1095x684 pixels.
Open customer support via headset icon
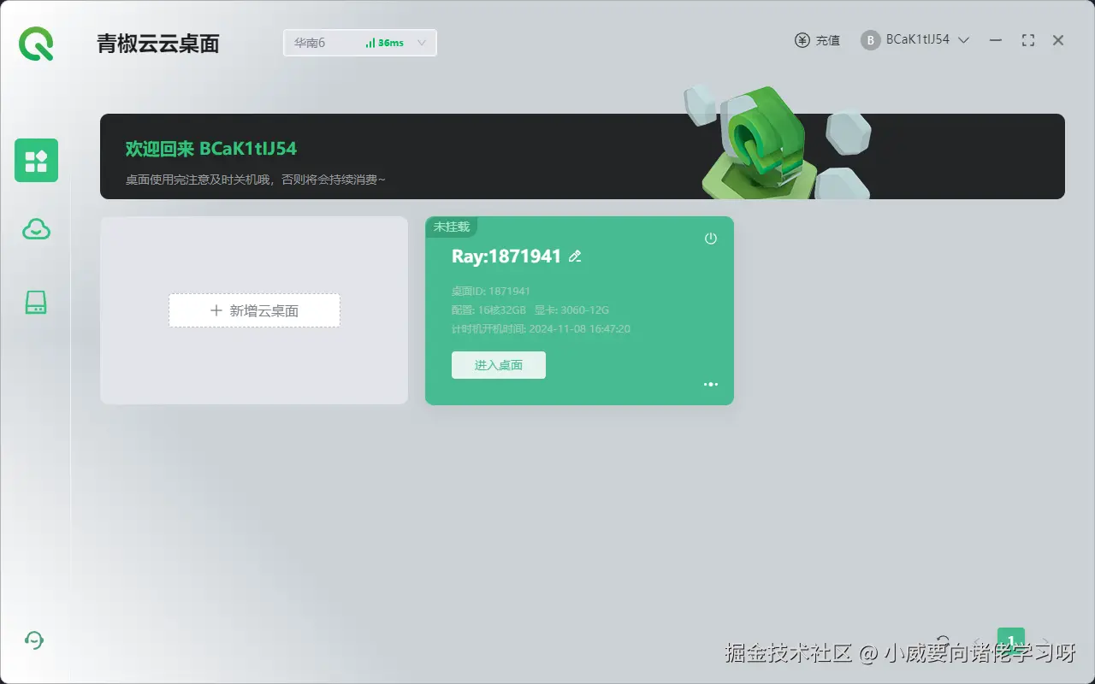pos(34,640)
